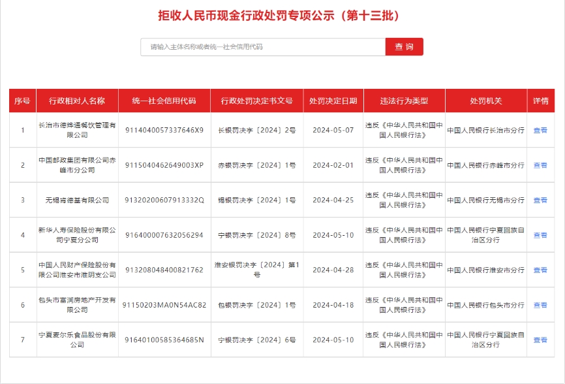Click the date 2024-05-07
Screen dimensions: 565x384
(333, 130)
